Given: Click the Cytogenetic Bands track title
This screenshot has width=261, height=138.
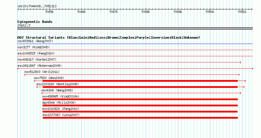Looking at the screenshot, I should [35, 22].
